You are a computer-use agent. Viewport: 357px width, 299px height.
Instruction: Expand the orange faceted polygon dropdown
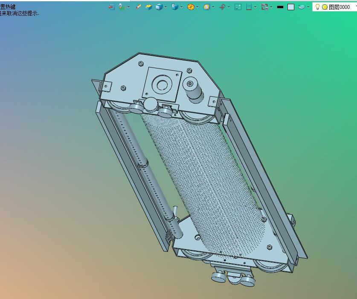point(197,7)
